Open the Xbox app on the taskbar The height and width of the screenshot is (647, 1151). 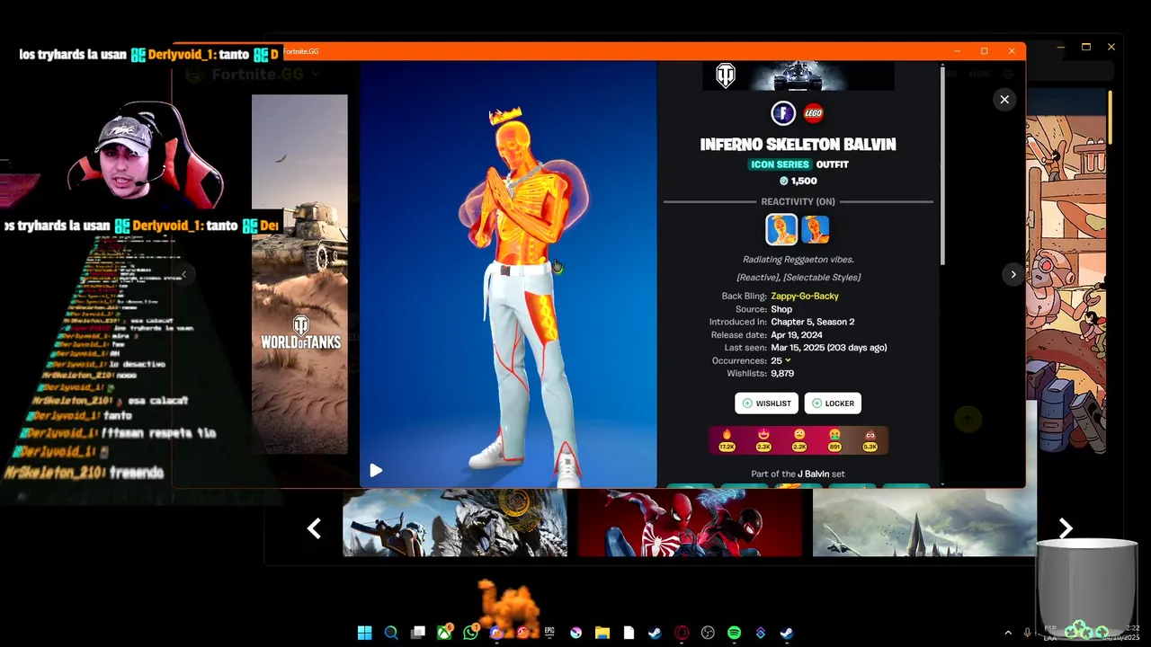444,633
